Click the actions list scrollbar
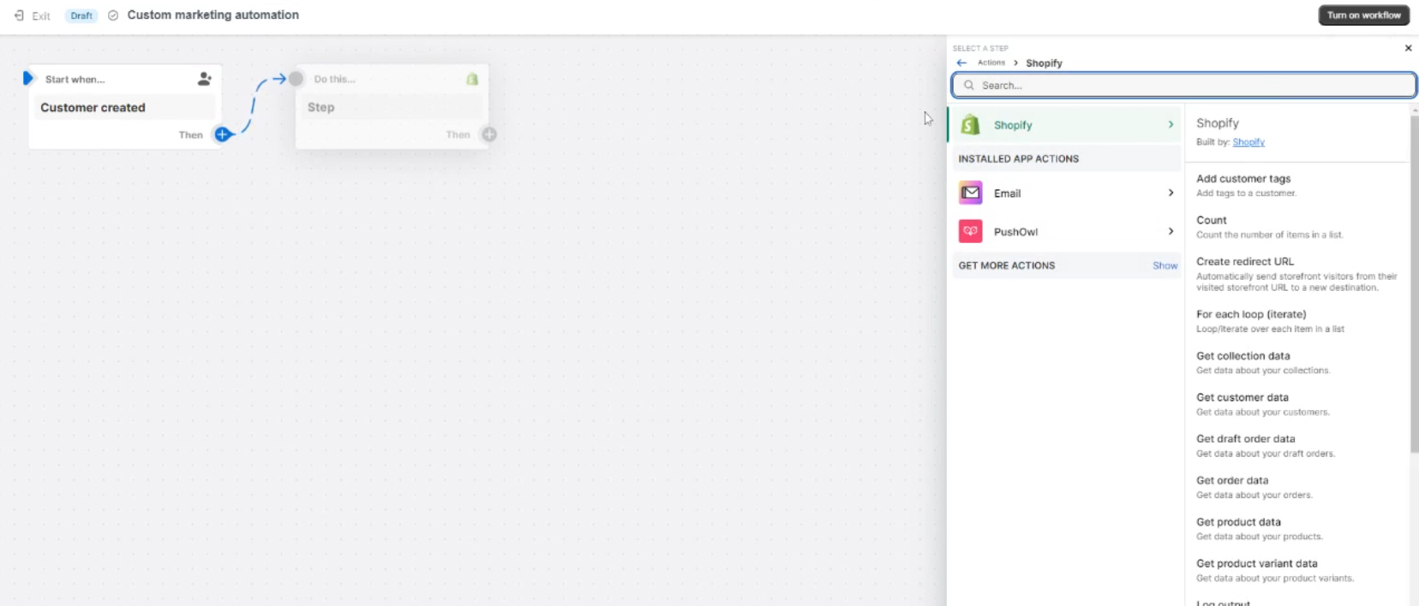The image size is (1419, 606). tap(1414, 282)
